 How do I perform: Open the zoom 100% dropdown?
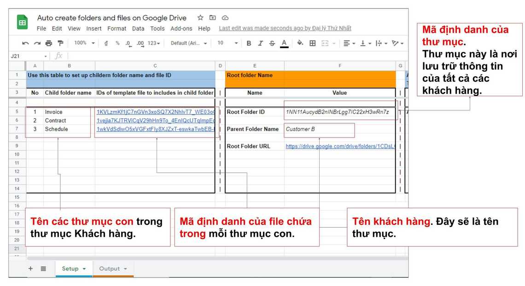[x=84, y=43]
